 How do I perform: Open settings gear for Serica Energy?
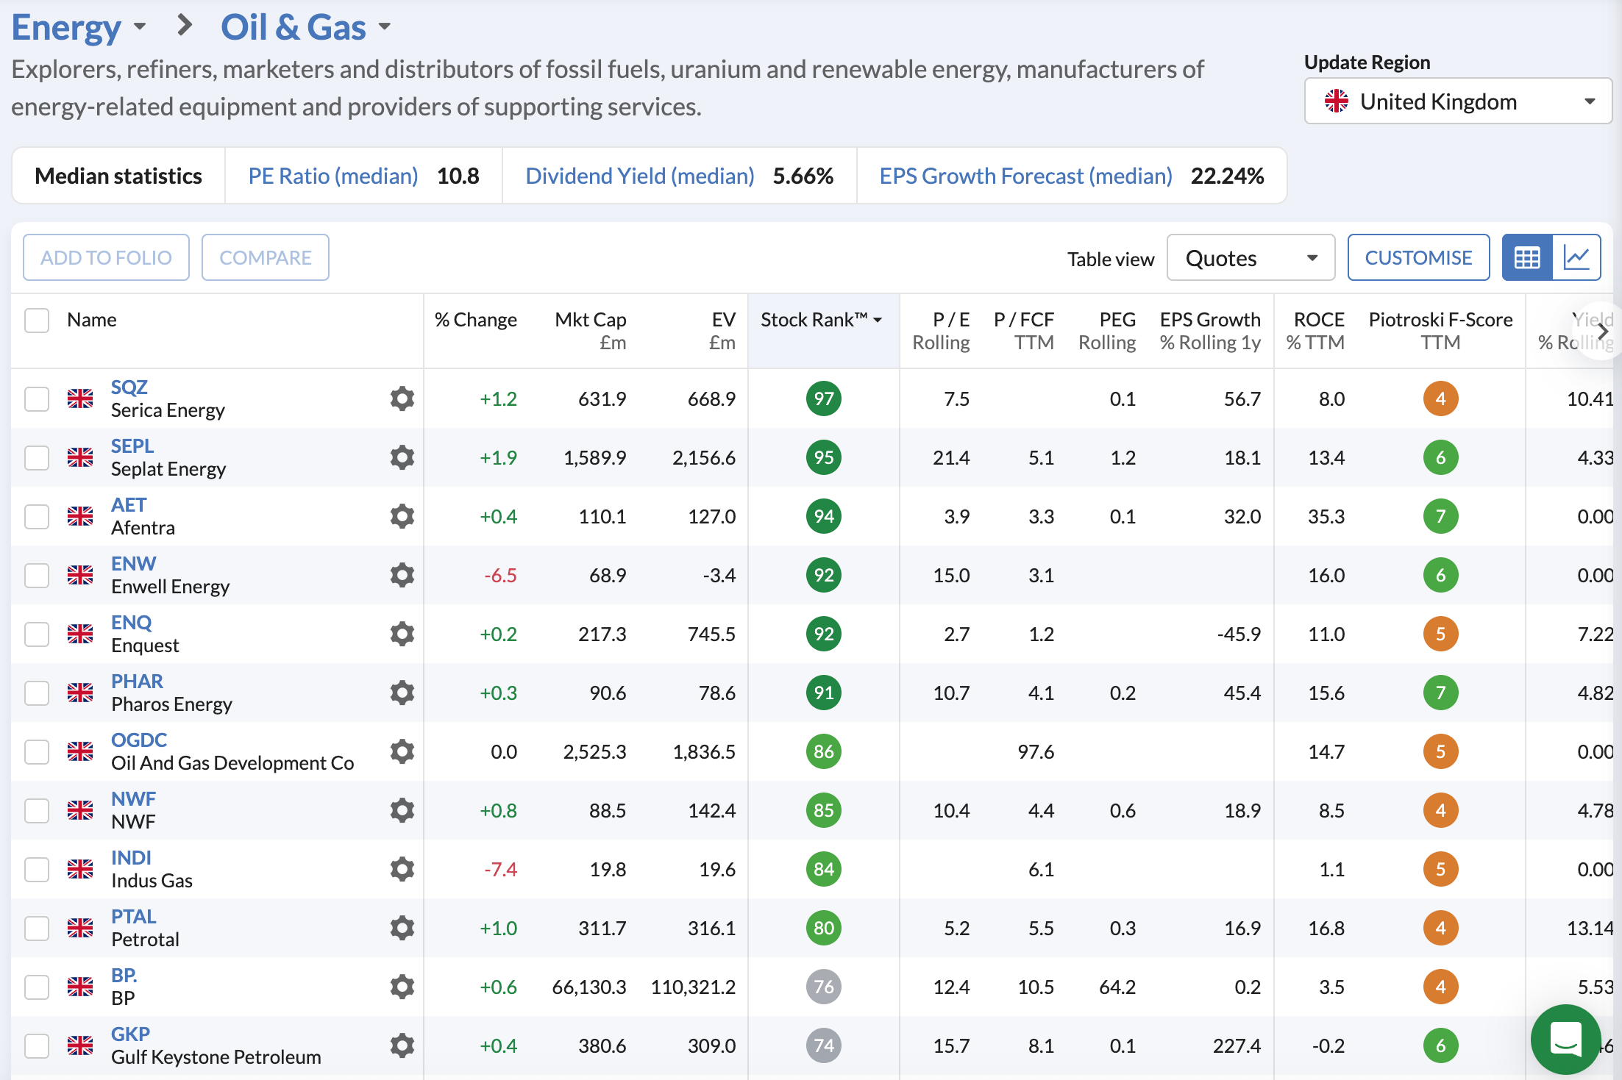click(402, 398)
